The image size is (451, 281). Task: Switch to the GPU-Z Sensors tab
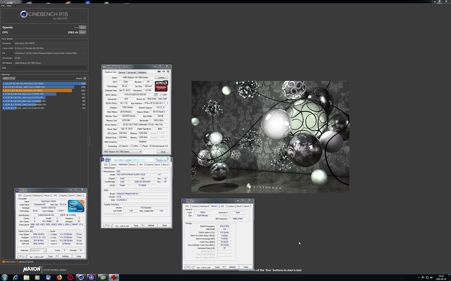point(122,72)
